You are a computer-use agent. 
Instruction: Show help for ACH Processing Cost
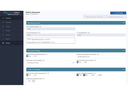(39, 33)
